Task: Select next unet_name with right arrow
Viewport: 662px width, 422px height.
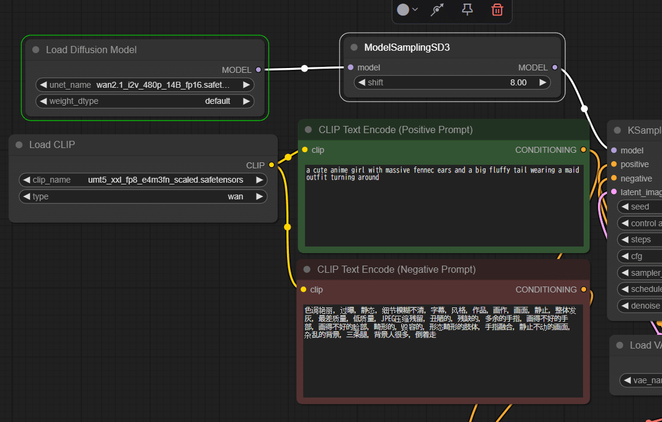Action: point(246,85)
